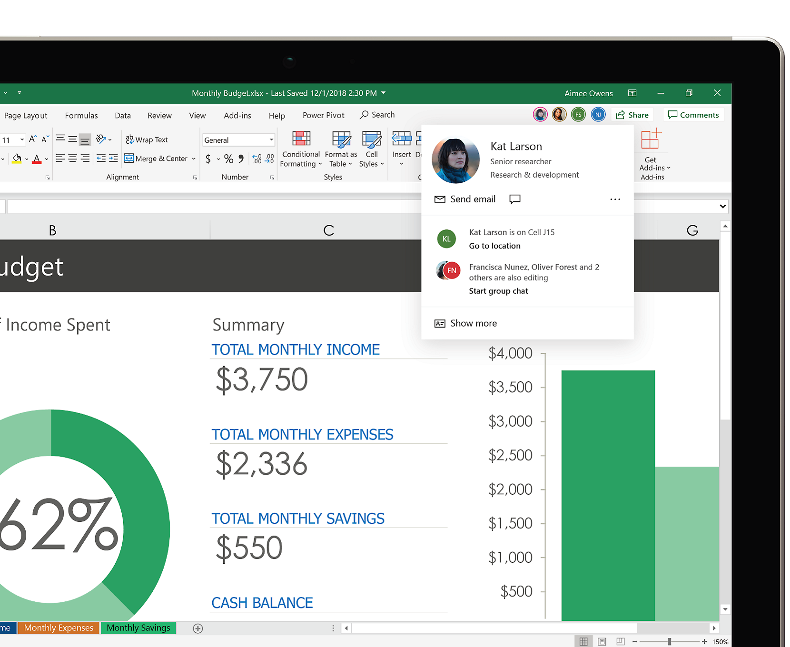Click the percent style icon

[x=228, y=159]
